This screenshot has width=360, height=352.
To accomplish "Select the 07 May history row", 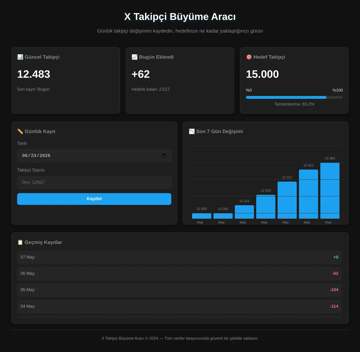I will [x=179, y=257].
